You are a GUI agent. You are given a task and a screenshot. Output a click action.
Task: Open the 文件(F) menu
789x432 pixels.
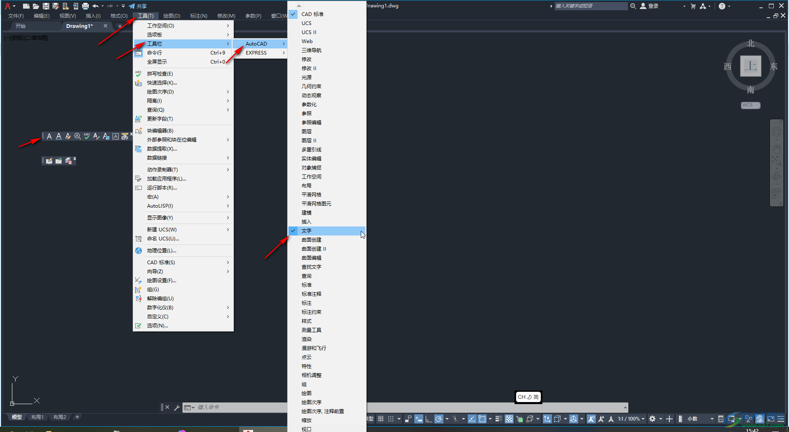coord(16,16)
